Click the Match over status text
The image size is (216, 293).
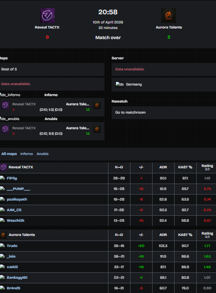pos(108,38)
